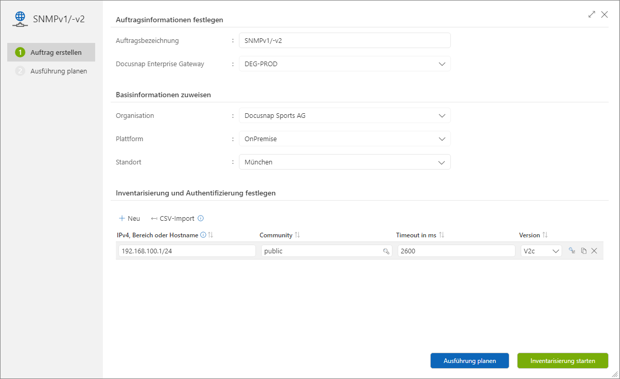Click the Auftragsinformationen festlegen heading
Image resolution: width=620 pixels, height=379 pixels.
(169, 20)
